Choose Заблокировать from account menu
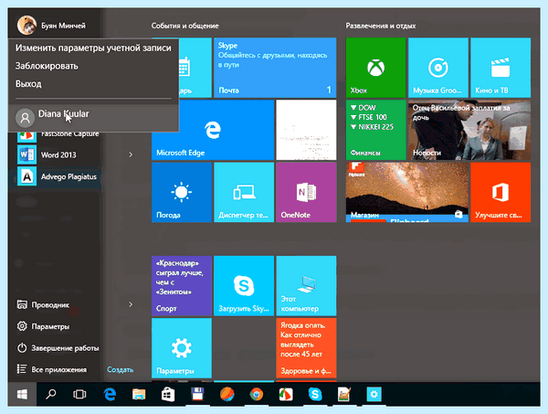548x414 pixels. (x=93, y=66)
